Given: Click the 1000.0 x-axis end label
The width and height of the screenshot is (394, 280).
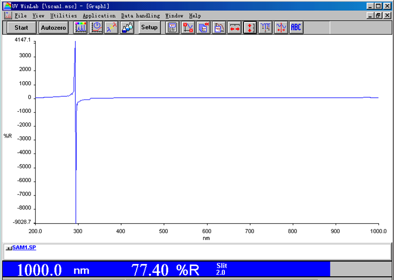Looking at the screenshot, I should pyautogui.click(x=378, y=231).
